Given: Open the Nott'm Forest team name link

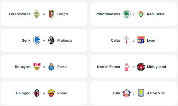Looking at the screenshot, I should 108,67.
